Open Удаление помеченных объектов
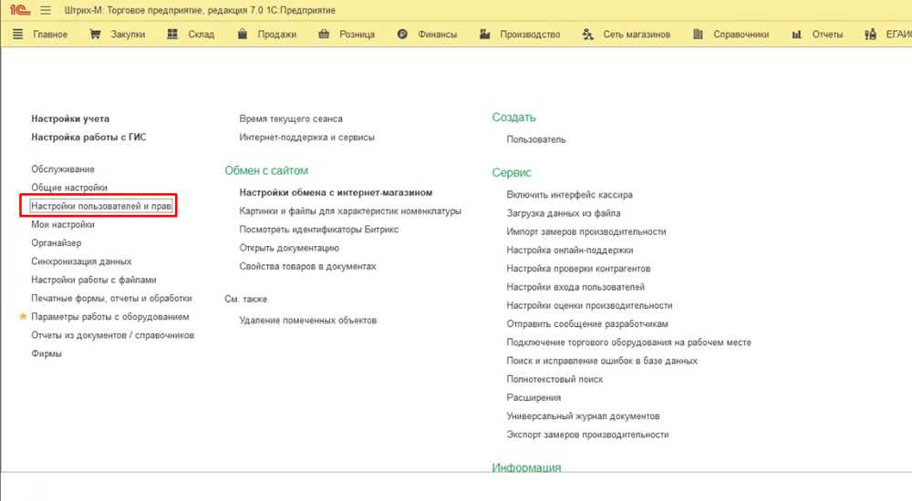The image size is (912, 501). tap(307, 321)
